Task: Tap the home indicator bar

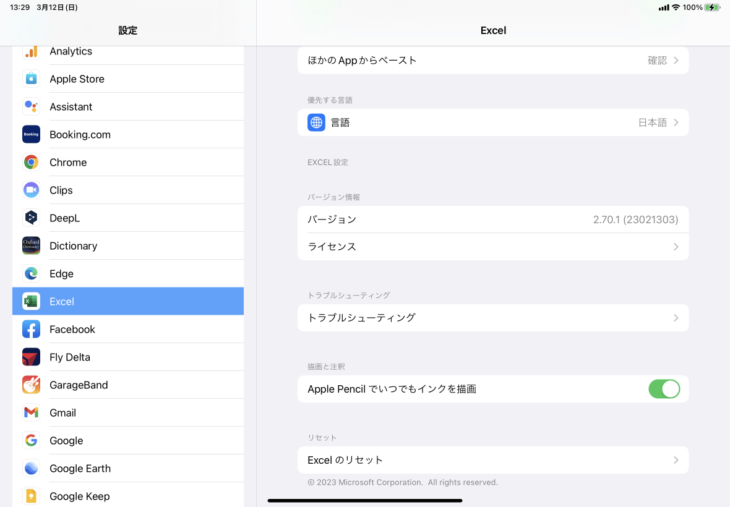Action: click(x=365, y=500)
